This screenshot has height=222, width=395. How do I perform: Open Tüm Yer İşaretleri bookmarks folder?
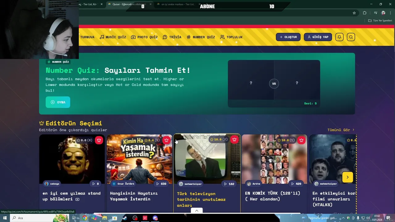tap(380, 21)
